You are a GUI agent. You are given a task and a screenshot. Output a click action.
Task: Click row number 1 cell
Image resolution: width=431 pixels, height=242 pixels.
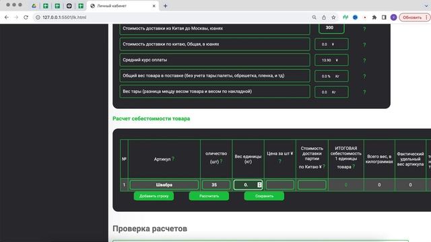(124, 185)
